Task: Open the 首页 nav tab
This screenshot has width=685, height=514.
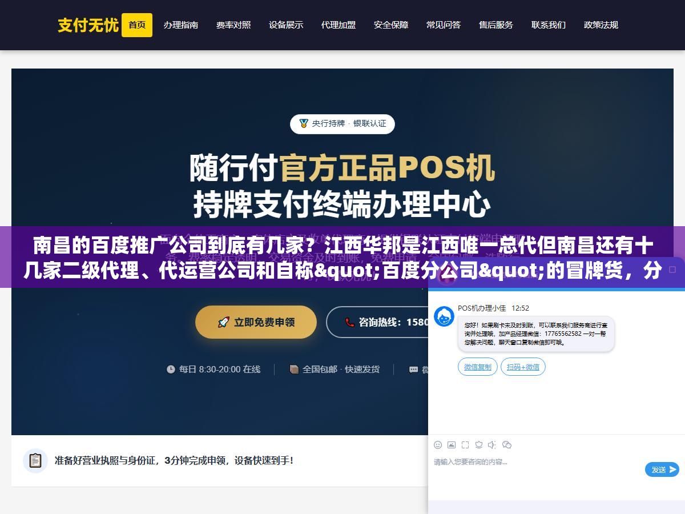Action: click(x=137, y=25)
